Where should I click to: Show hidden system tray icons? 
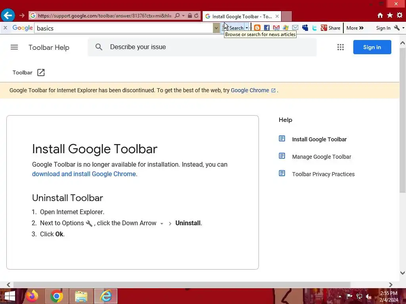[340, 296]
